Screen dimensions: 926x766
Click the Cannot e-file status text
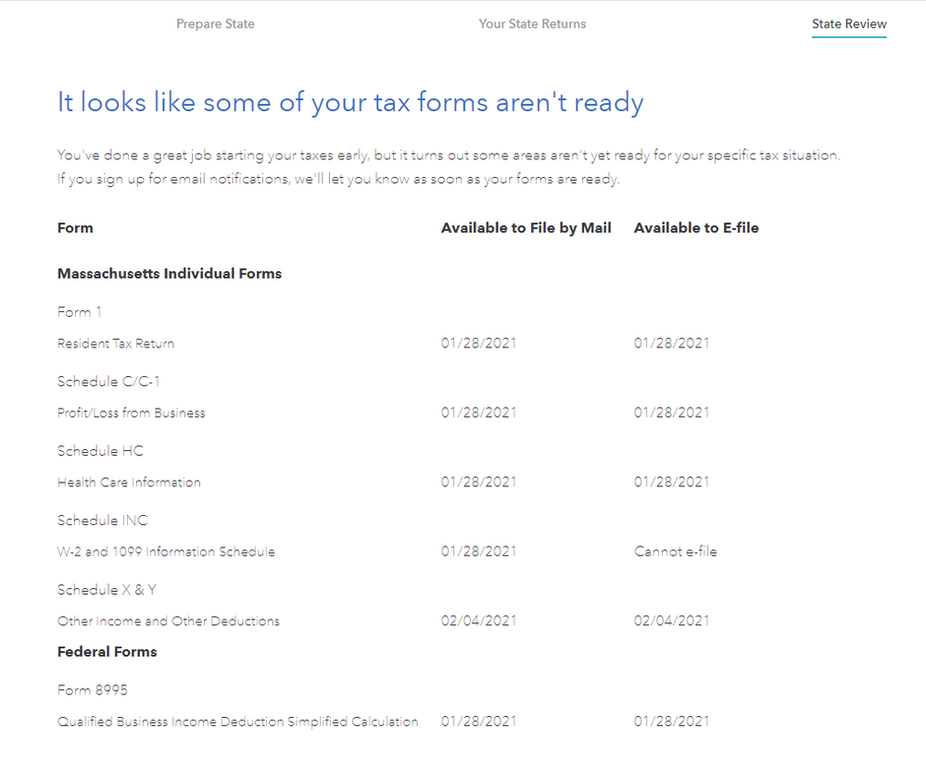pyautogui.click(x=675, y=552)
